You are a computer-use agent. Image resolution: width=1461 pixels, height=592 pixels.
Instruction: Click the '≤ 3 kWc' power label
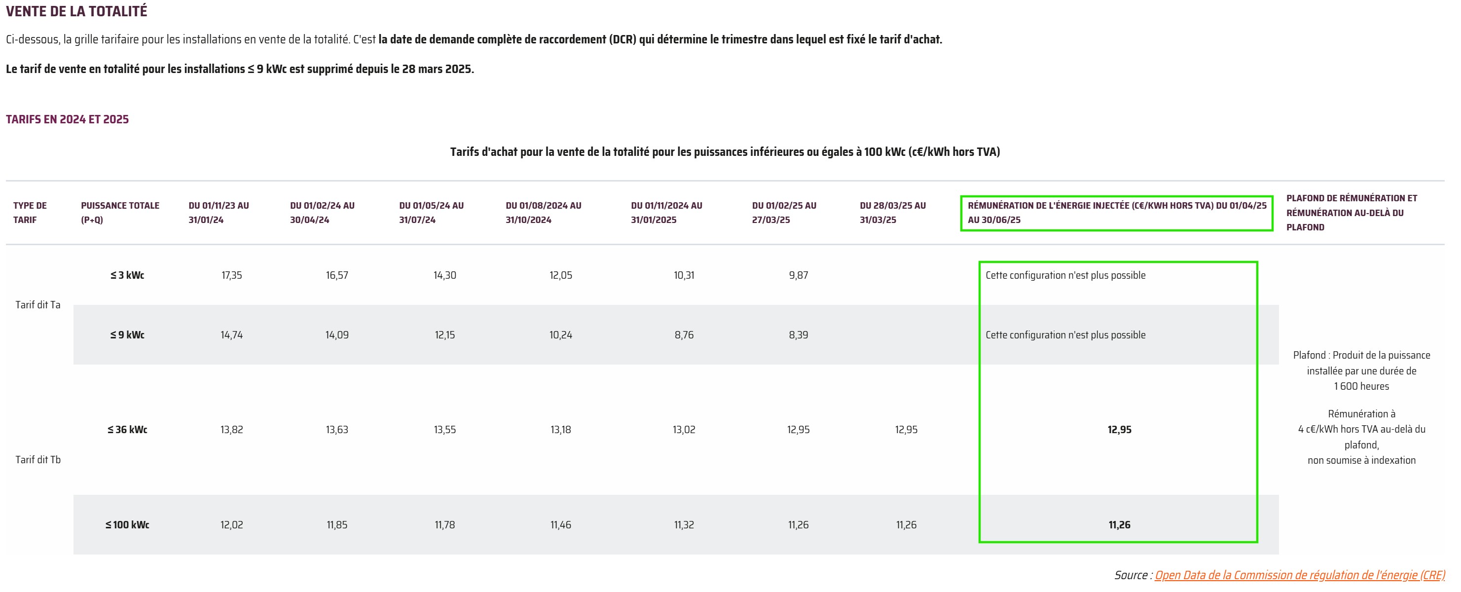(x=127, y=276)
